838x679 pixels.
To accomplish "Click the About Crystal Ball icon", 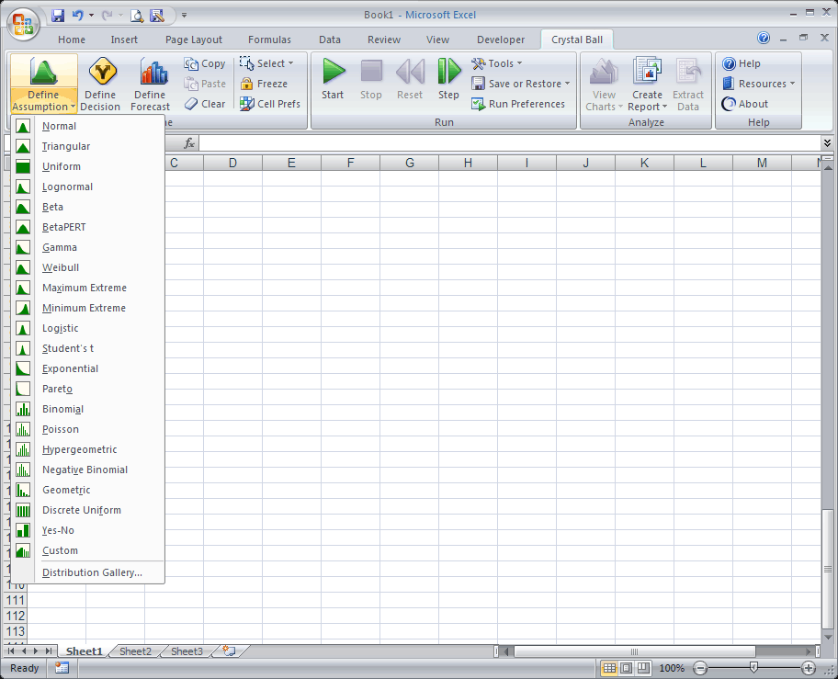I will [729, 104].
